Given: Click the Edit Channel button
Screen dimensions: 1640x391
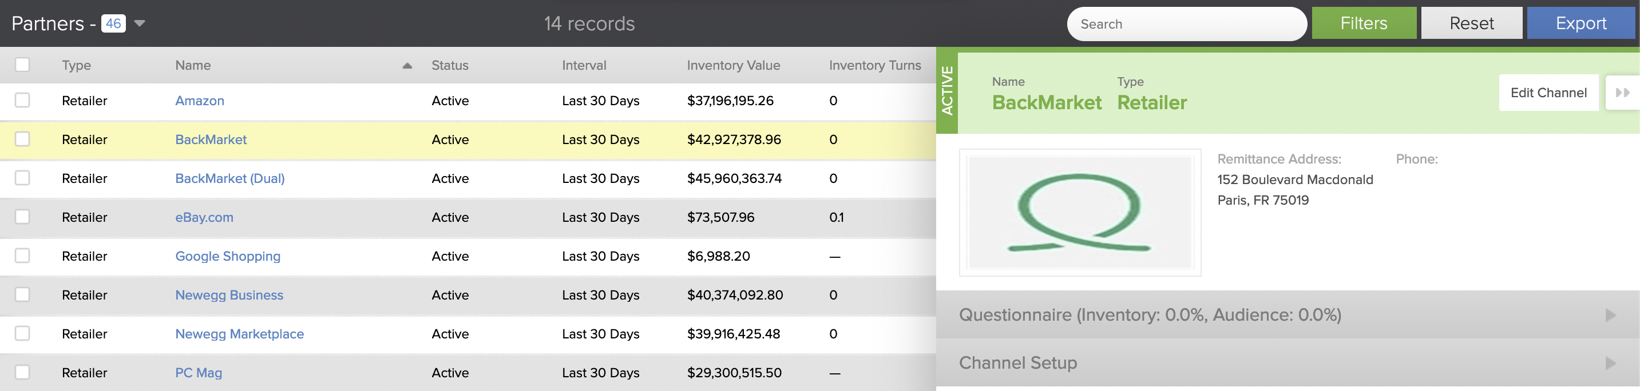Looking at the screenshot, I should tap(1548, 93).
